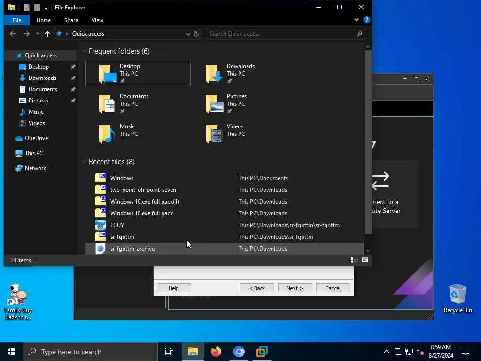
Task: Open VMware Workstation from taskbar
Action: tap(262, 352)
